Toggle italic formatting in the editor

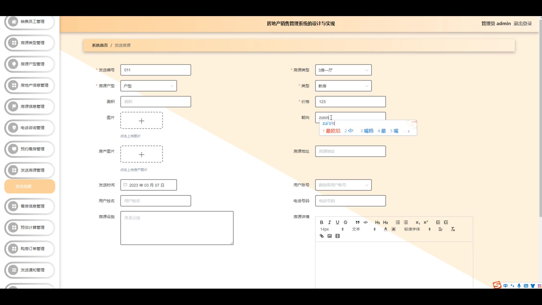point(329,222)
